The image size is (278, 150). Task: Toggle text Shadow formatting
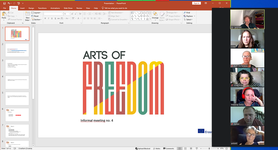pyautogui.click(x=55, y=18)
